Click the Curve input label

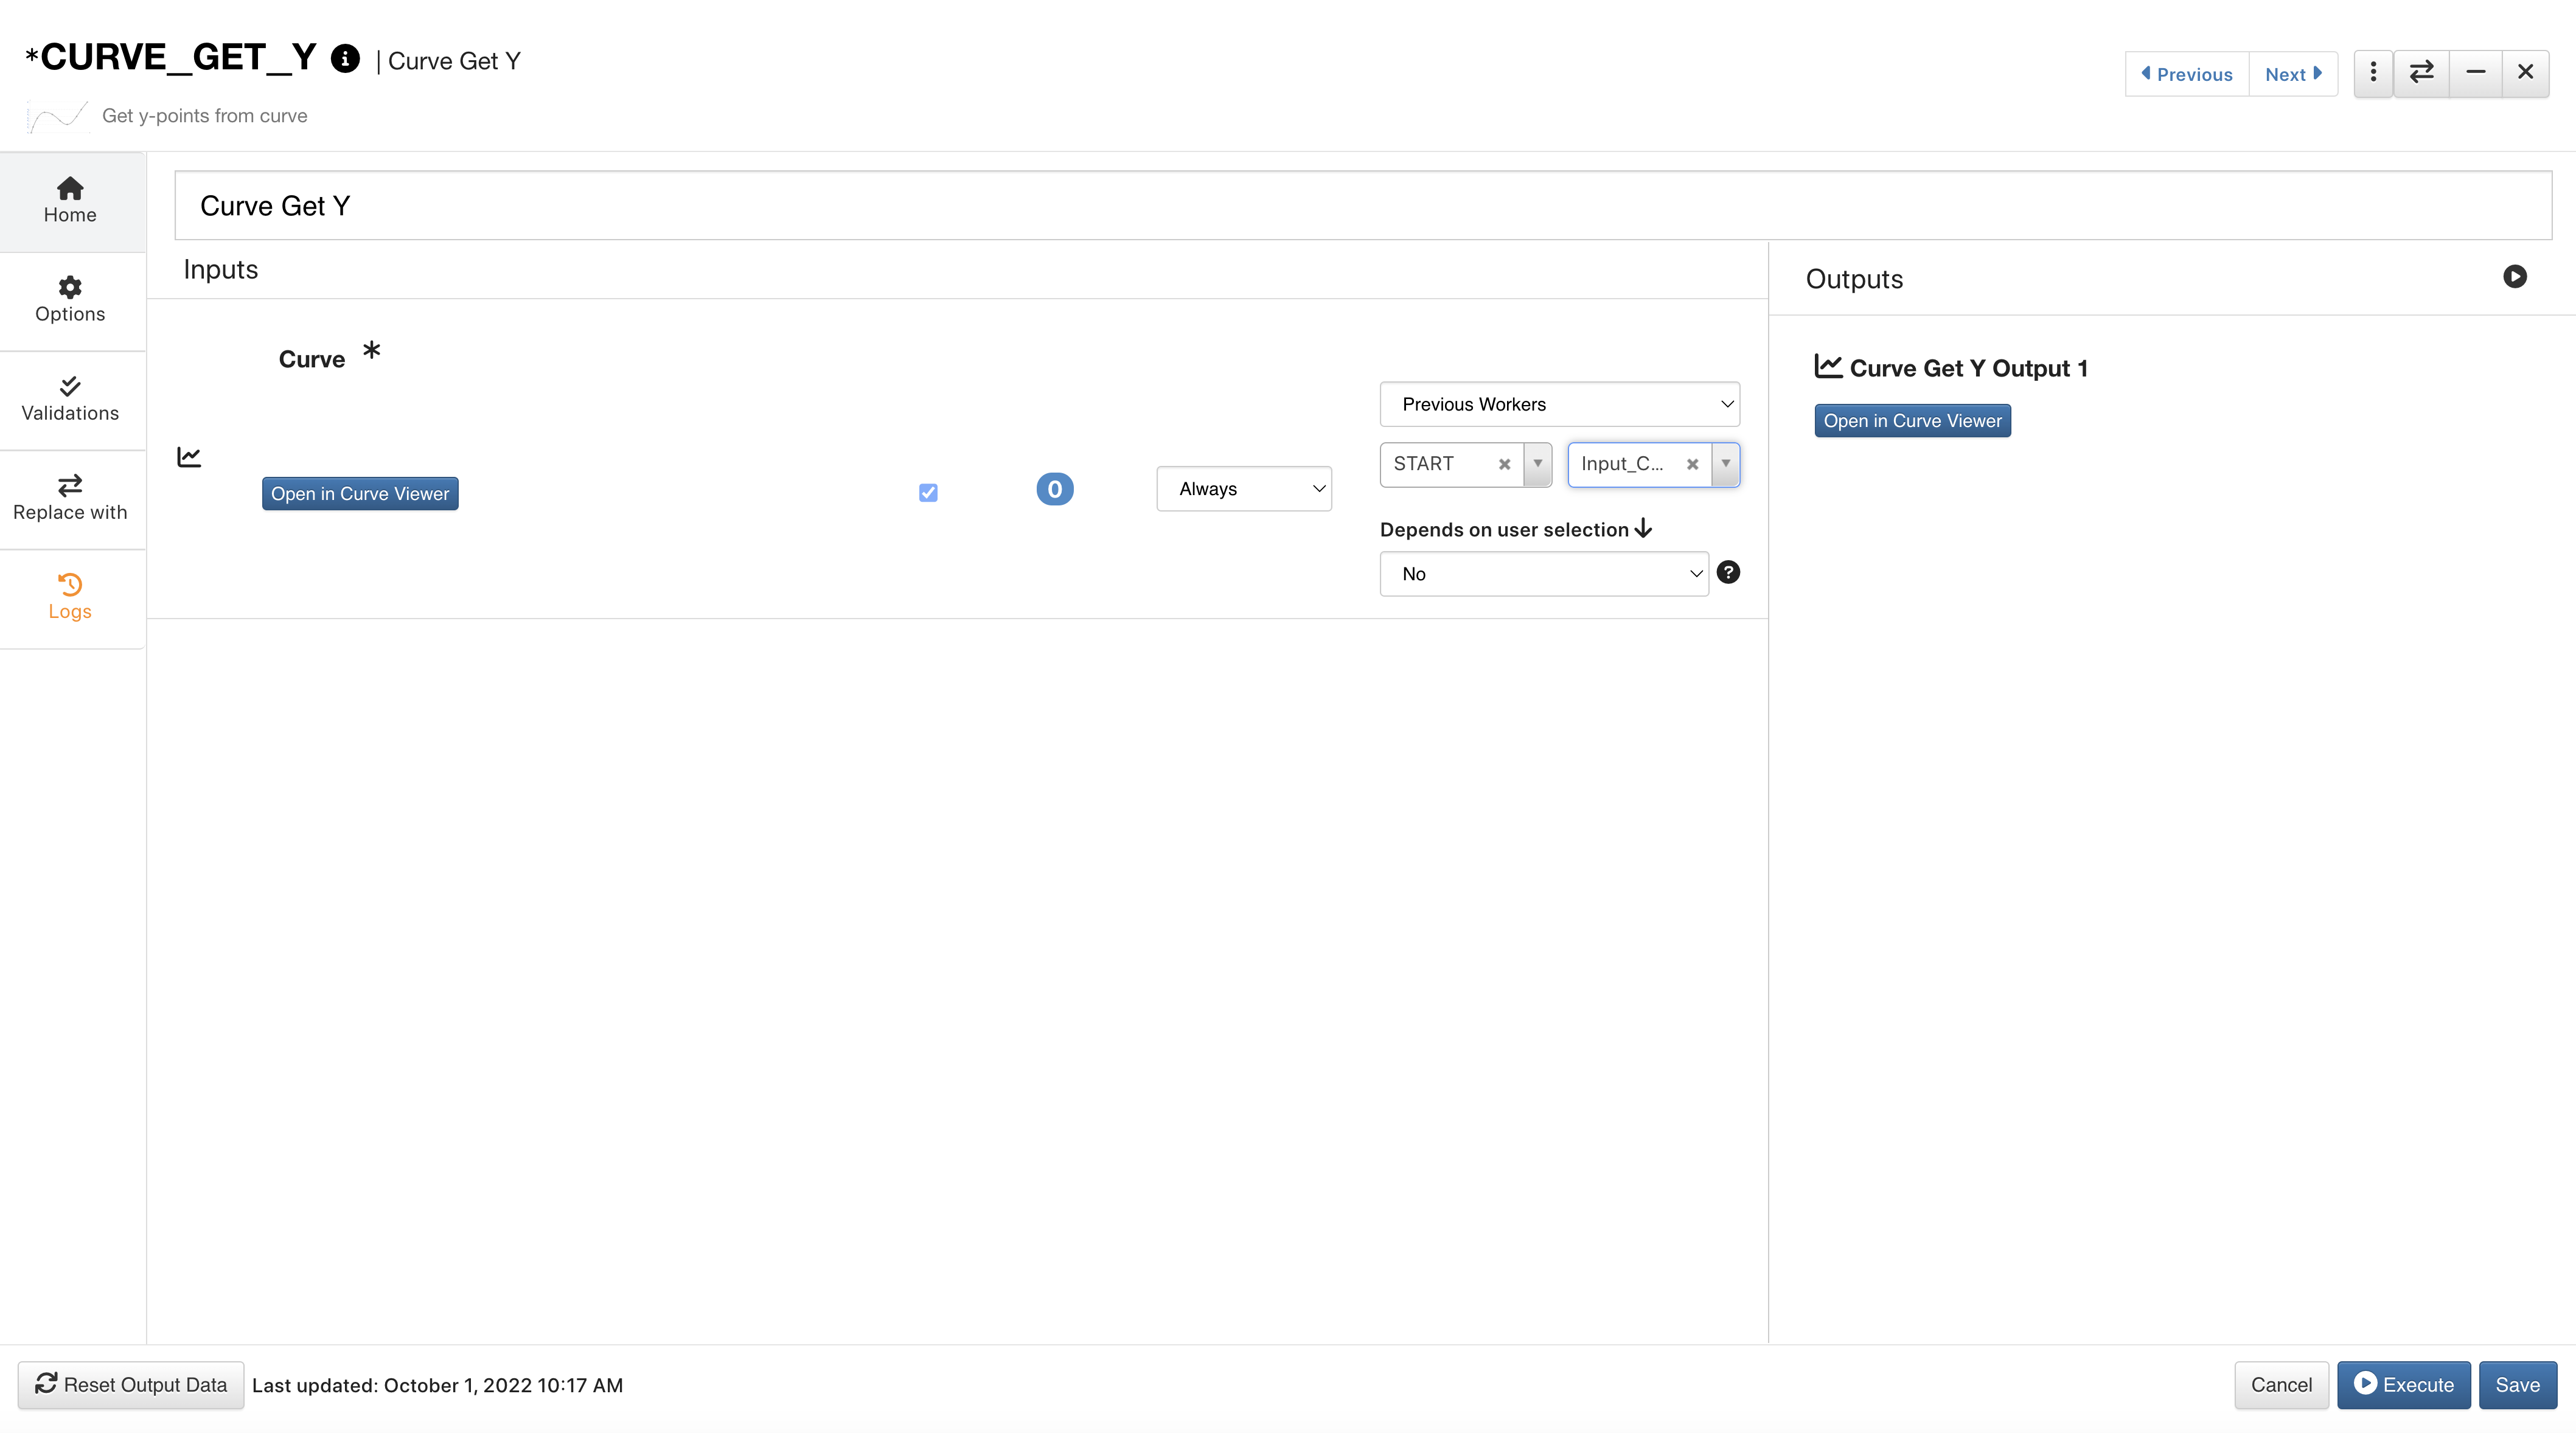point(312,359)
